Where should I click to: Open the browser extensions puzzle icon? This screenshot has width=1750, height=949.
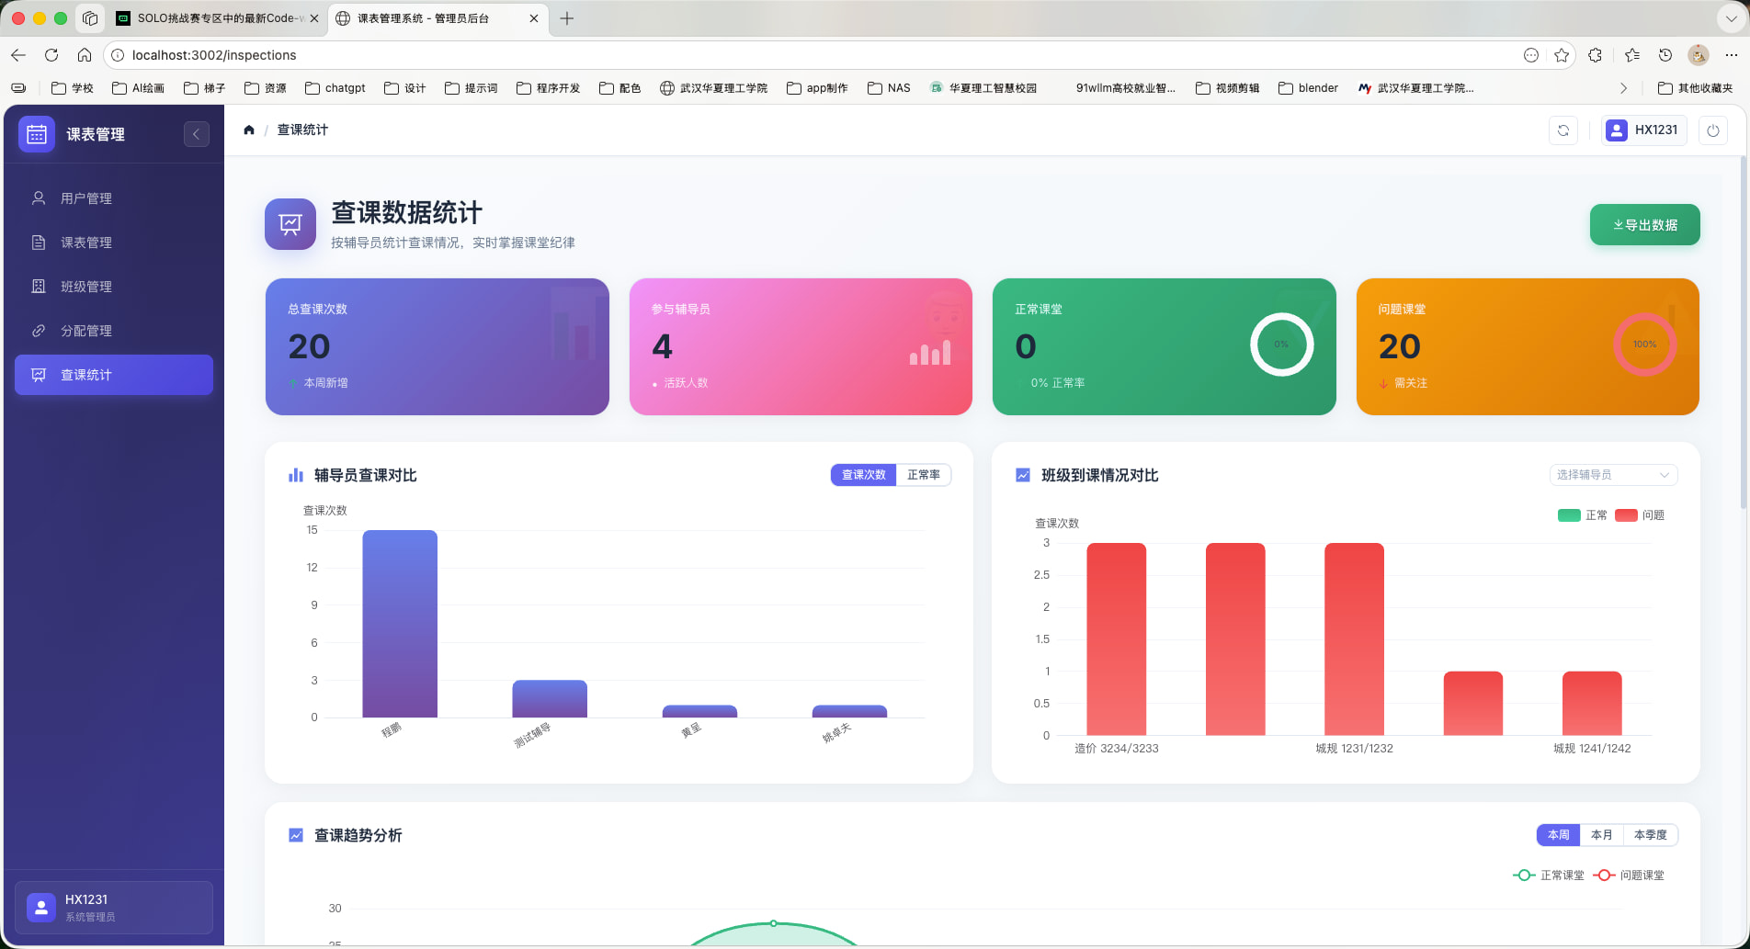pyautogui.click(x=1595, y=55)
